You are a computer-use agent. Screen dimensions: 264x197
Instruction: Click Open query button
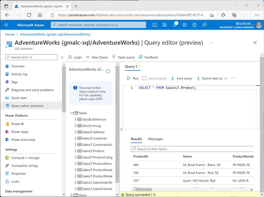tap(123, 57)
